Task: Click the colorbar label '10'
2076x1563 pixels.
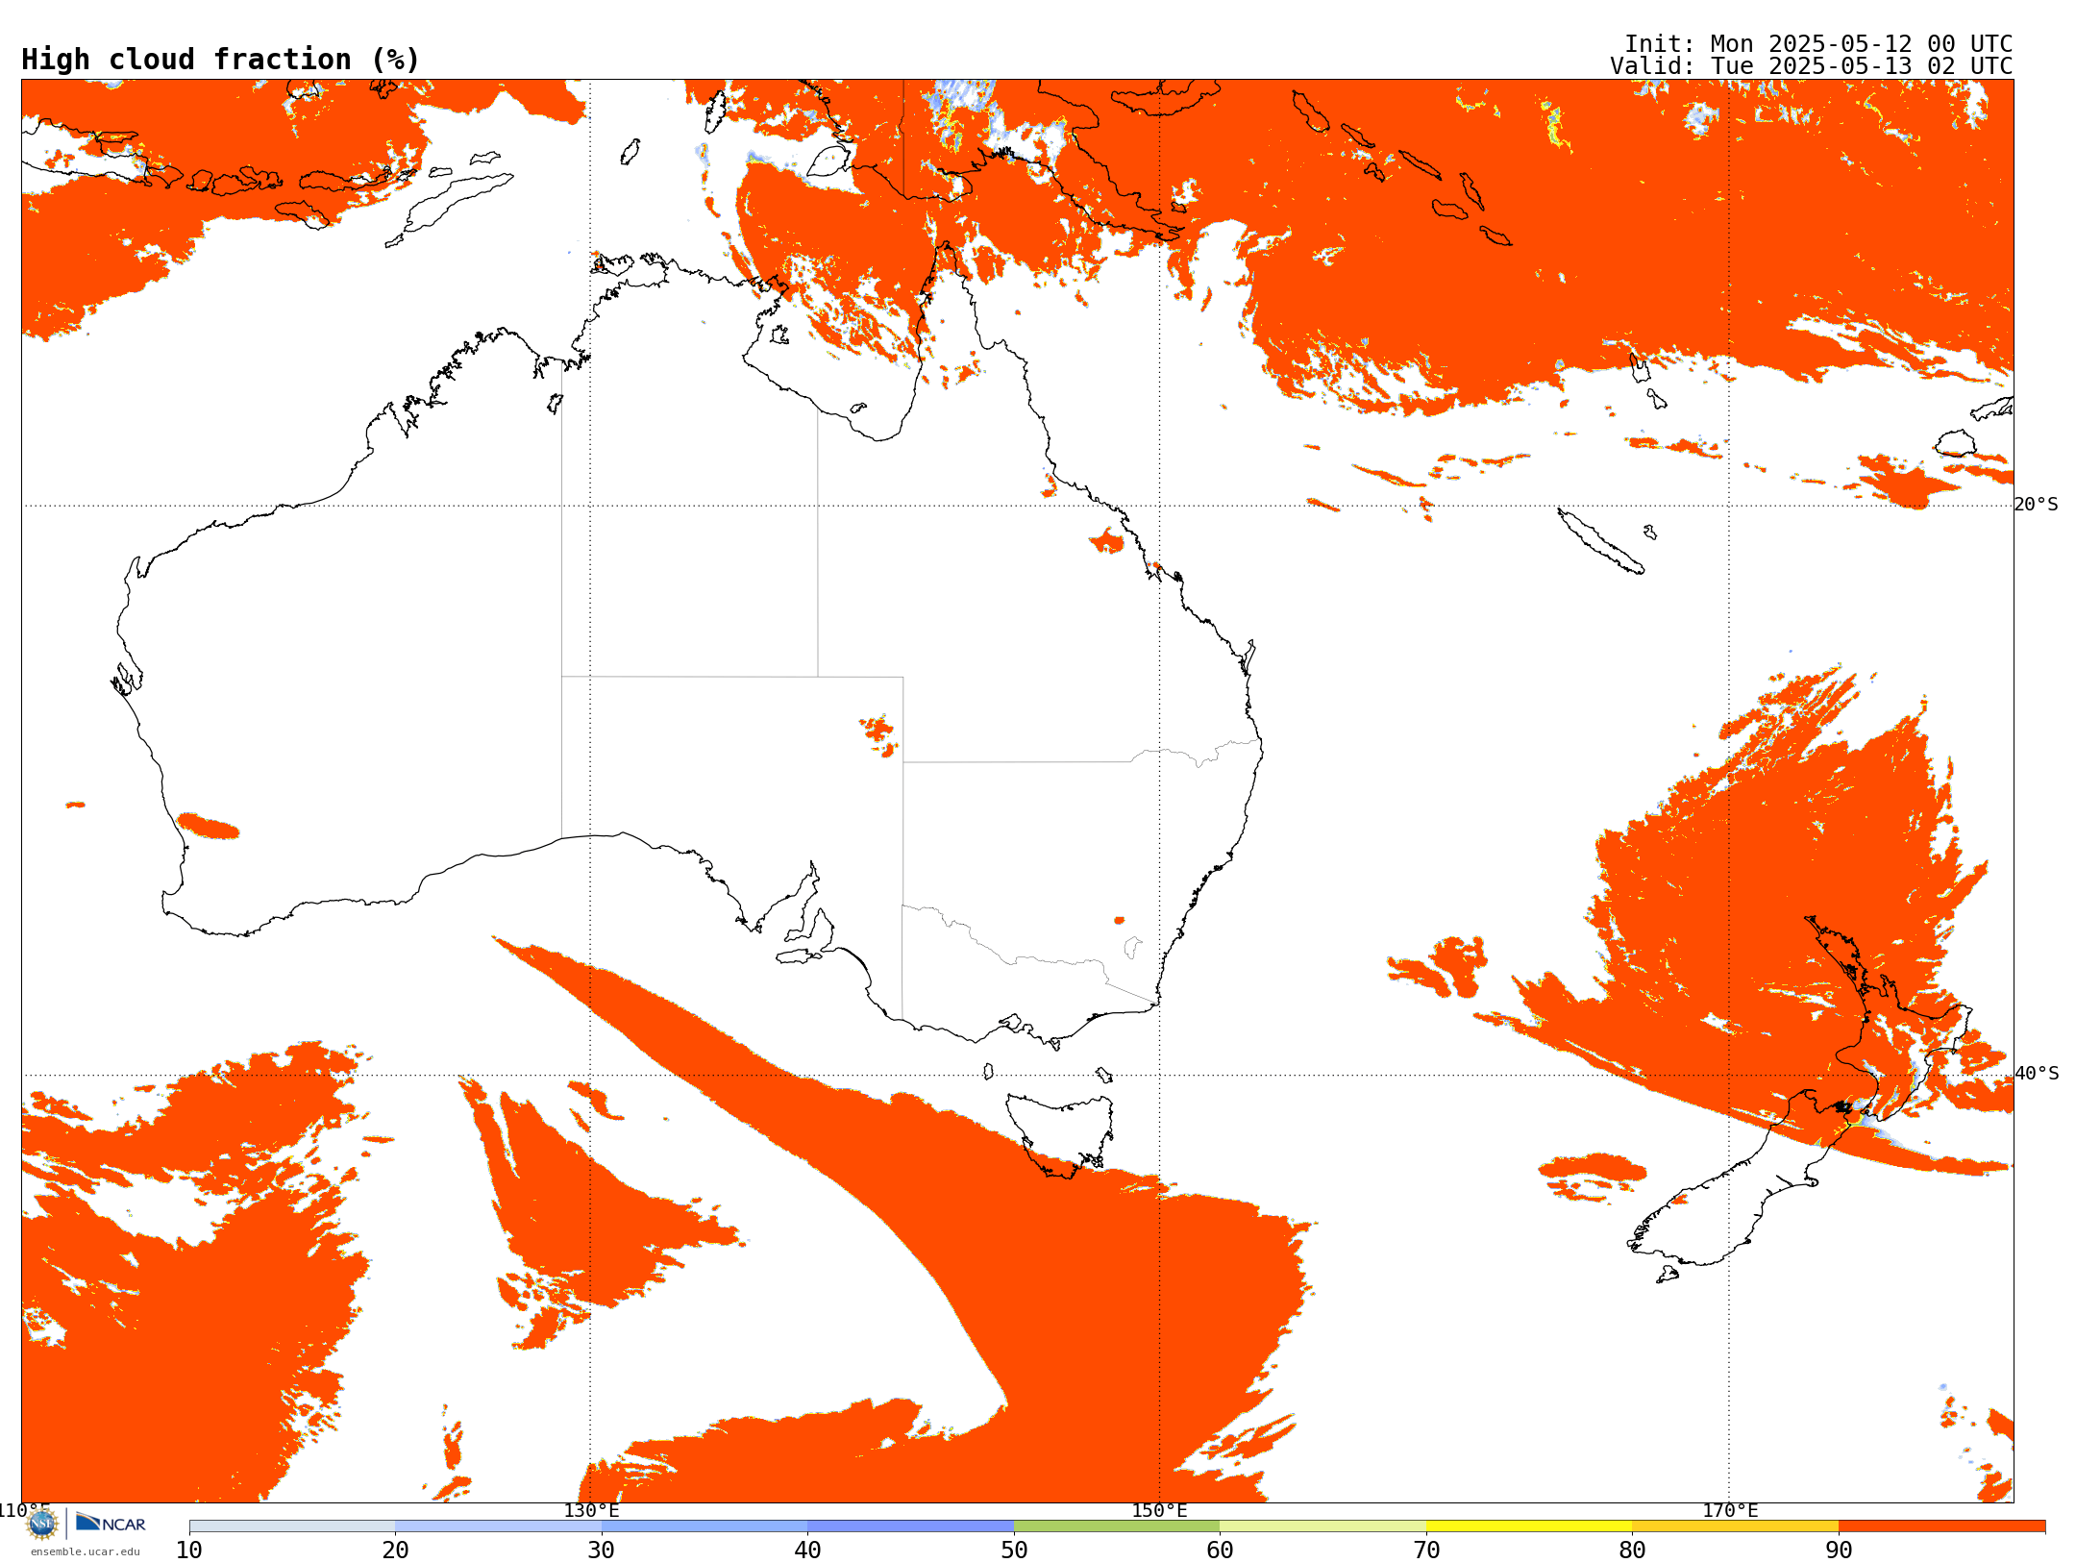Action: tap(189, 1551)
